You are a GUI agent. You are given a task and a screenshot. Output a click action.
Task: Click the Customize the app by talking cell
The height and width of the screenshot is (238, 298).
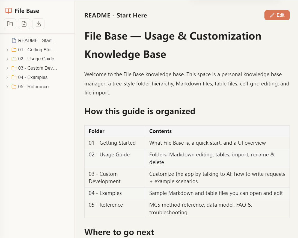point(217,178)
